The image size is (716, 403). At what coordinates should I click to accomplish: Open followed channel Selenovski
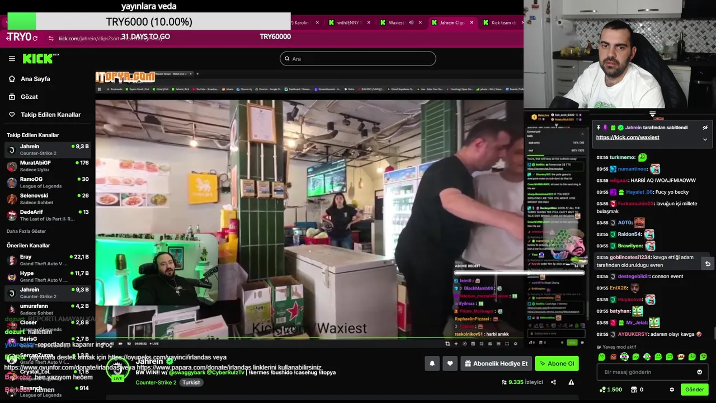(x=48, y=199)
